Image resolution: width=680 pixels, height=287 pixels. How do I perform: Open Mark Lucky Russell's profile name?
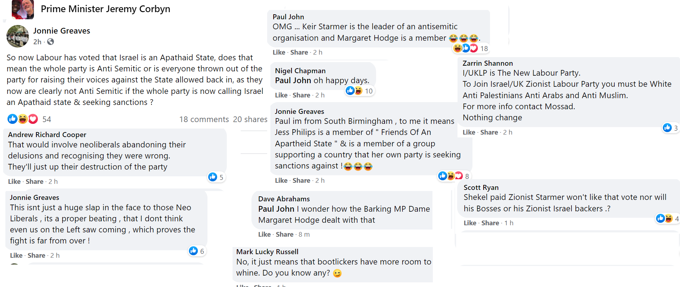coord(267,252)
